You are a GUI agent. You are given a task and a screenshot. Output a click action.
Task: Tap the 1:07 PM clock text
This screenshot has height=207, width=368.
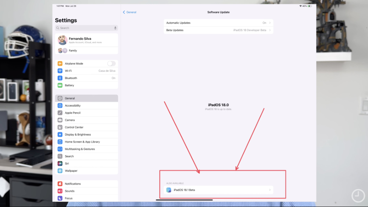pos(60,6)
